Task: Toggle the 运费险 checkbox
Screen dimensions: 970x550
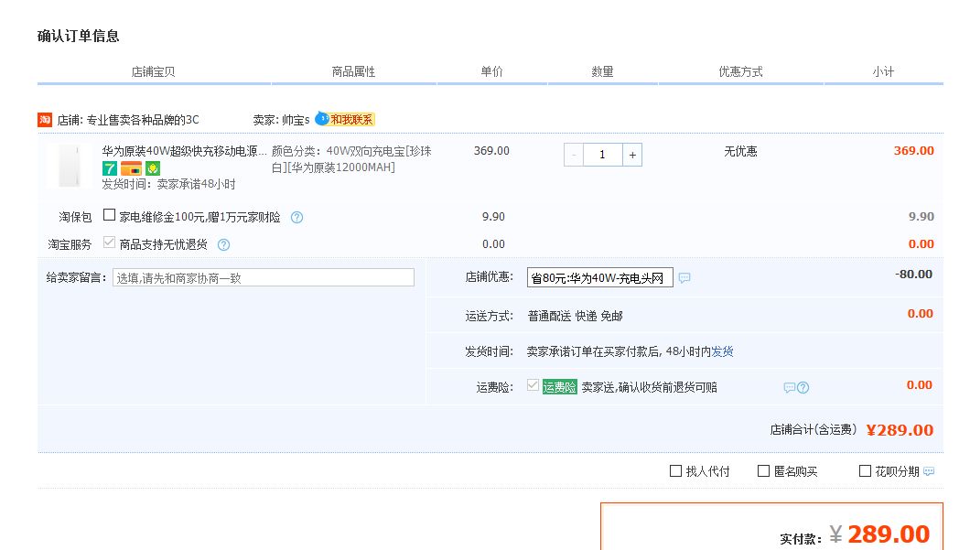Action: (x=533, y=384)
